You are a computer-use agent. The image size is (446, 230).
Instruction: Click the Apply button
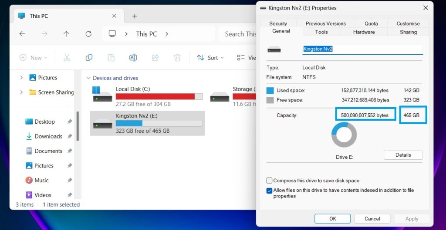[x=412, y=219]
